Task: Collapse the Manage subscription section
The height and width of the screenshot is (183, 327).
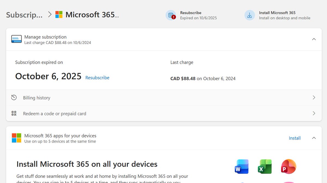Action: 314,39
